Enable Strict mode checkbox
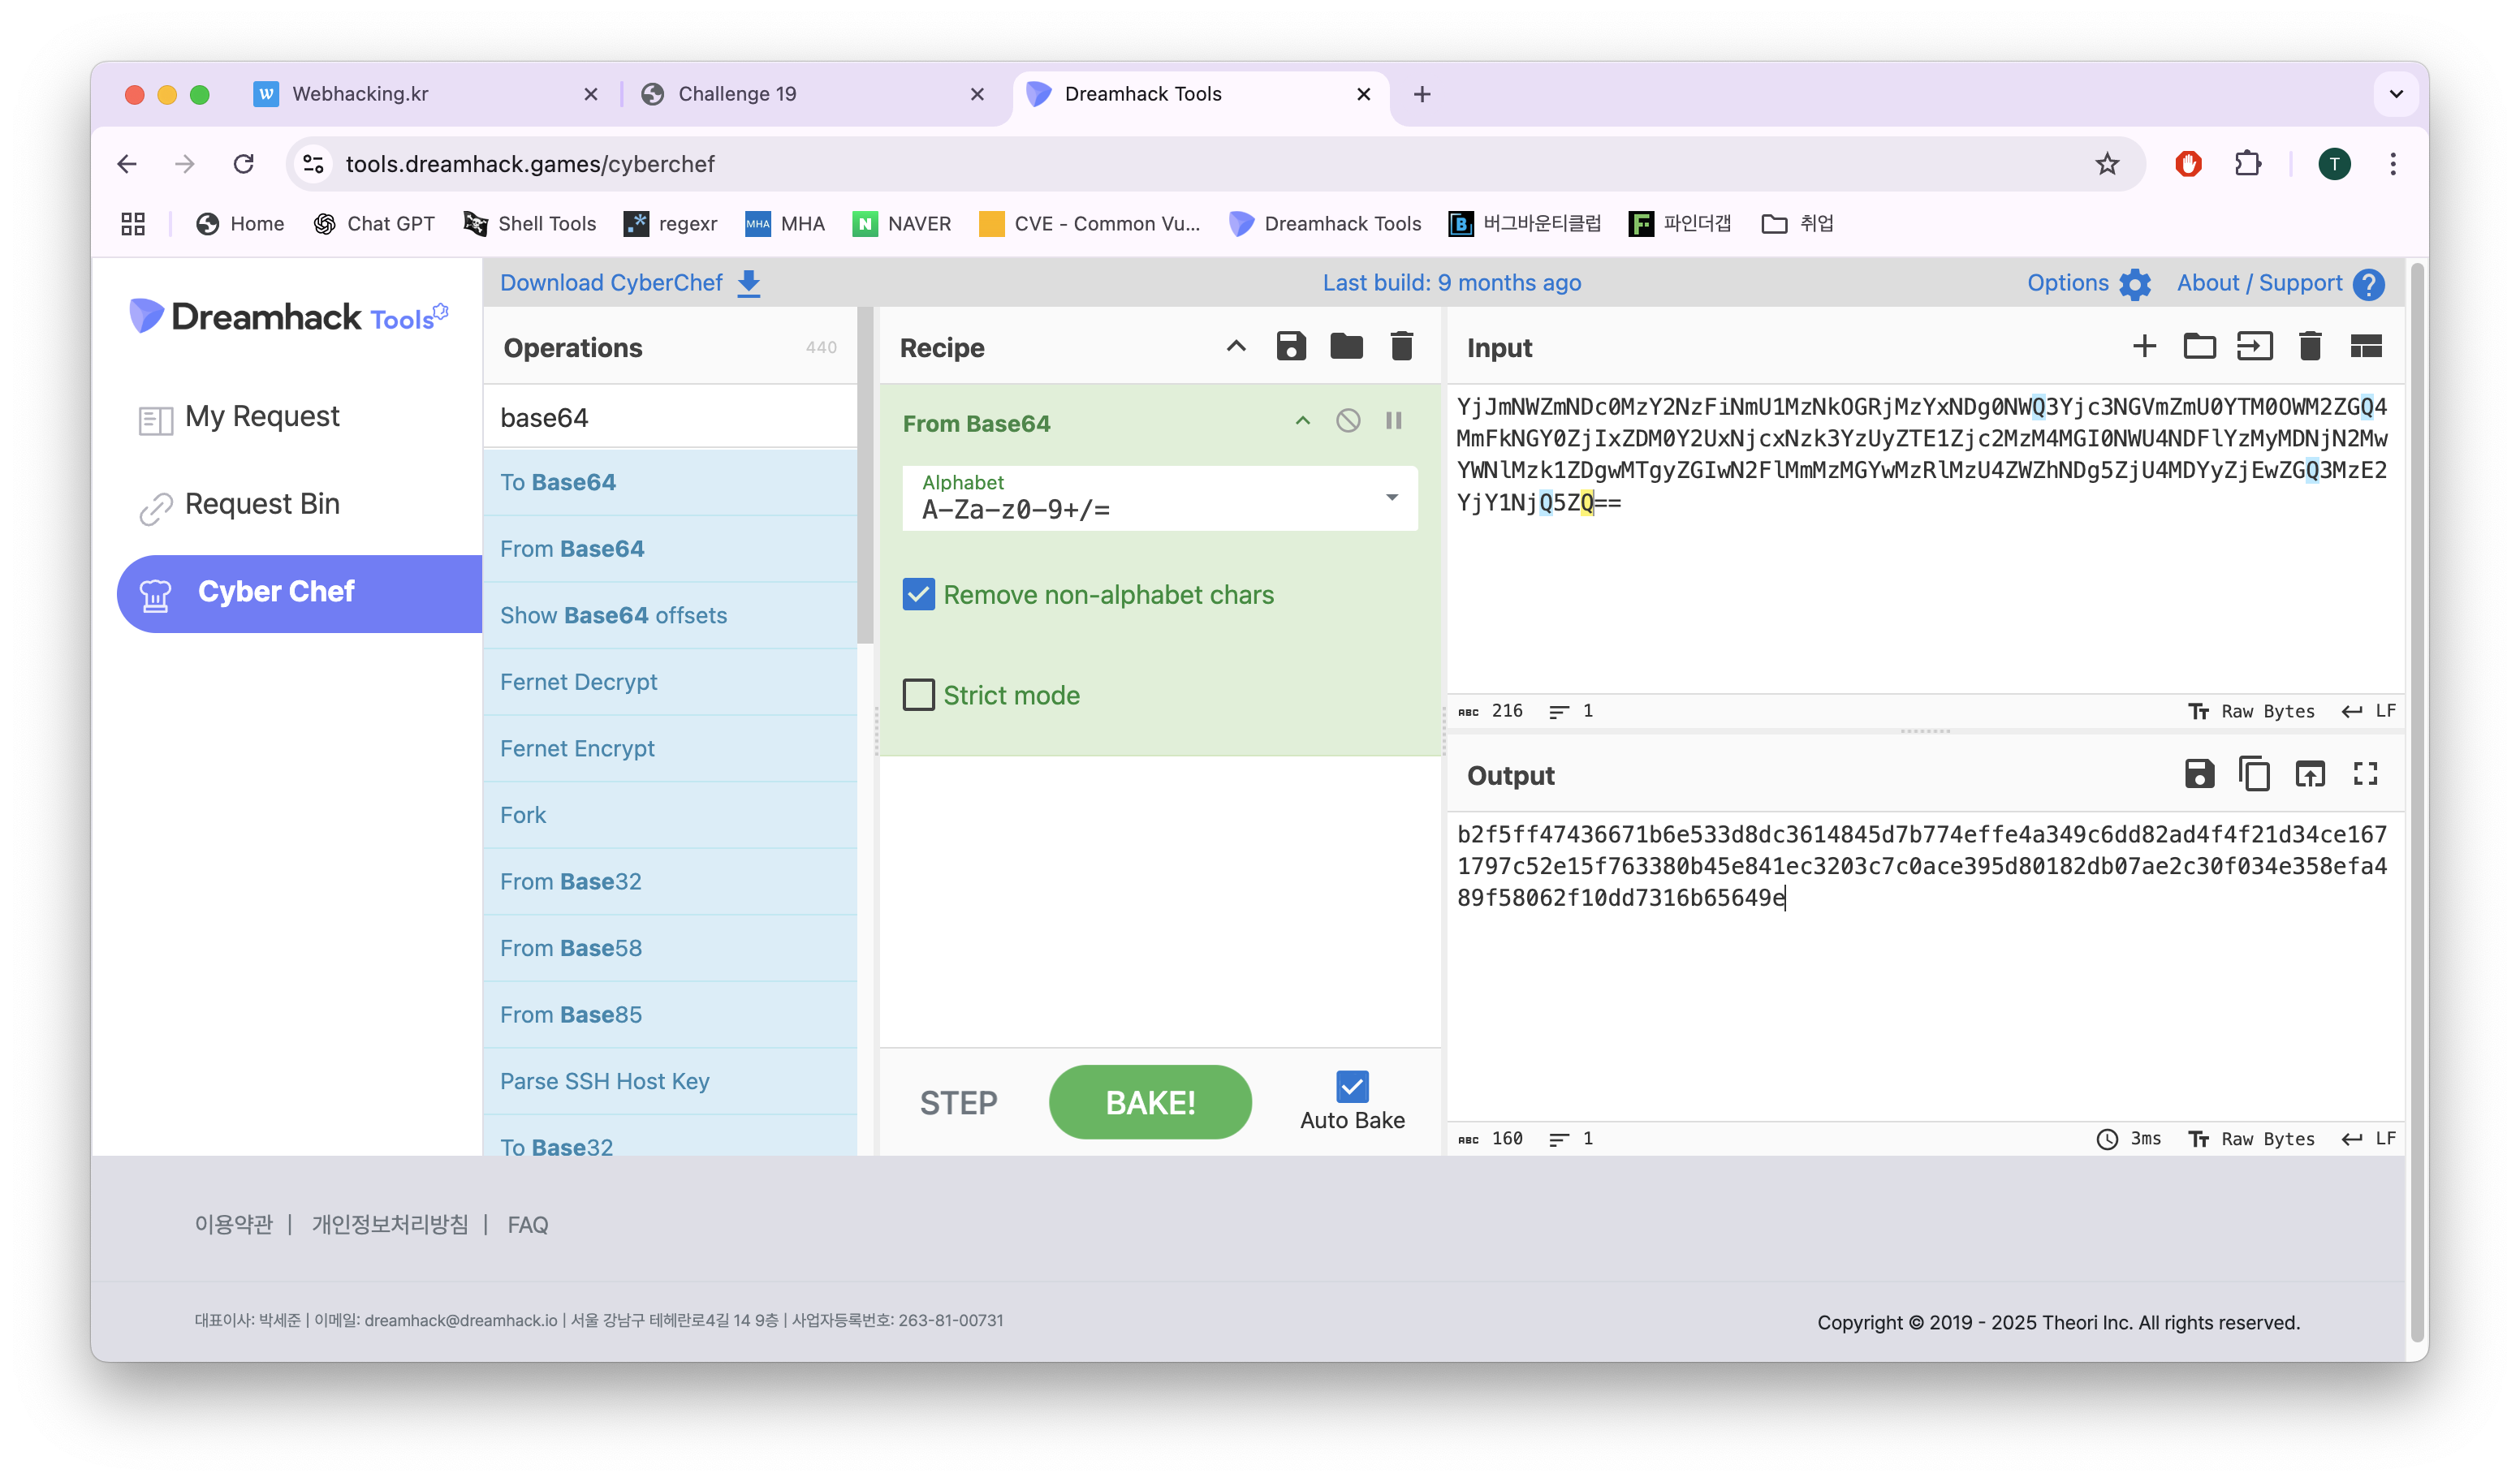Screen dimensions: 2520x1482 tap(918, 695)
